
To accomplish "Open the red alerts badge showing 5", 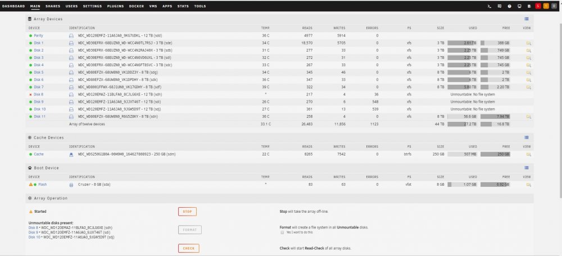I will click(538, 6).
